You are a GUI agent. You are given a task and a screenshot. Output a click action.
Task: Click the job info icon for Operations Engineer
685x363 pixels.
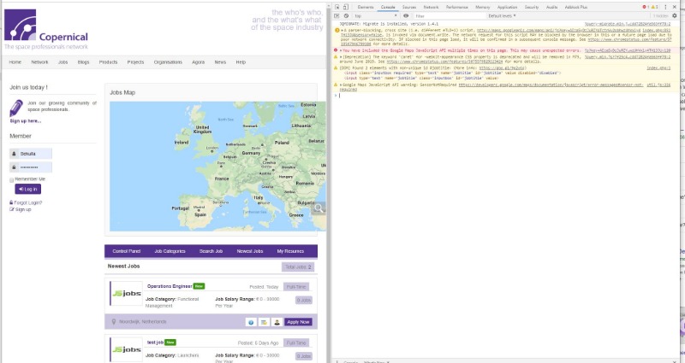[x=251, y=322]
